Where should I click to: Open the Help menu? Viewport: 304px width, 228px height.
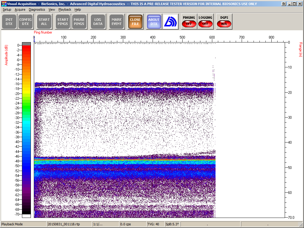pos(77,9)
